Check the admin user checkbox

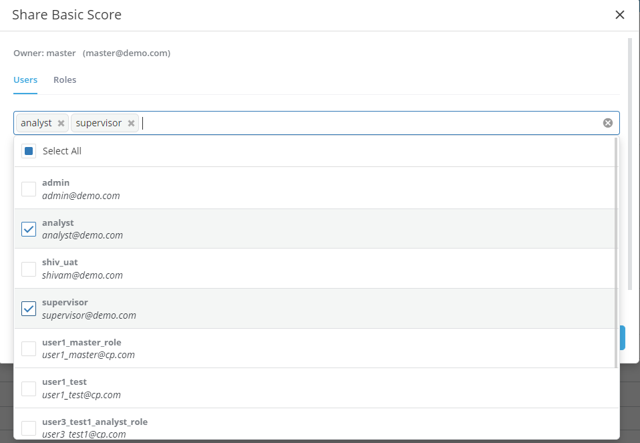coord(29,189)
